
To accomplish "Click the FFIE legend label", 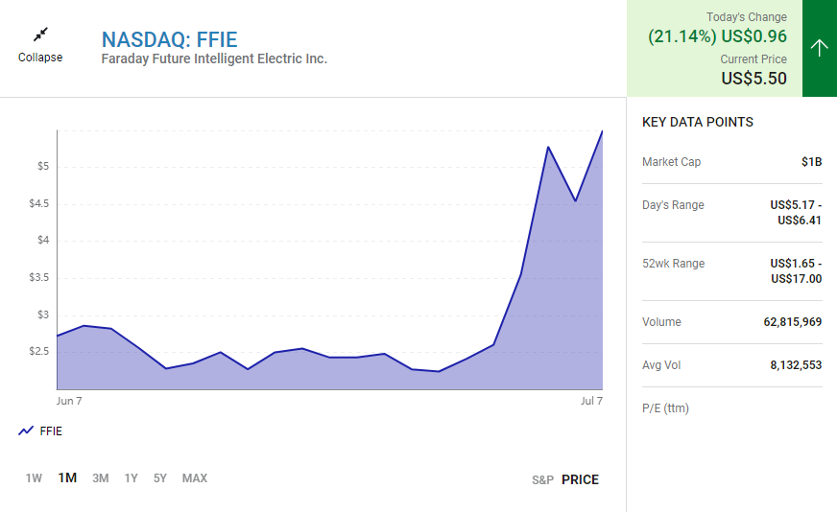I will click(x=51, y=431).
